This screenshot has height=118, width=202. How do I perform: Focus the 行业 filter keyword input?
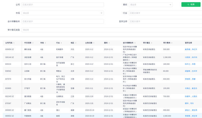coord(166,13)
